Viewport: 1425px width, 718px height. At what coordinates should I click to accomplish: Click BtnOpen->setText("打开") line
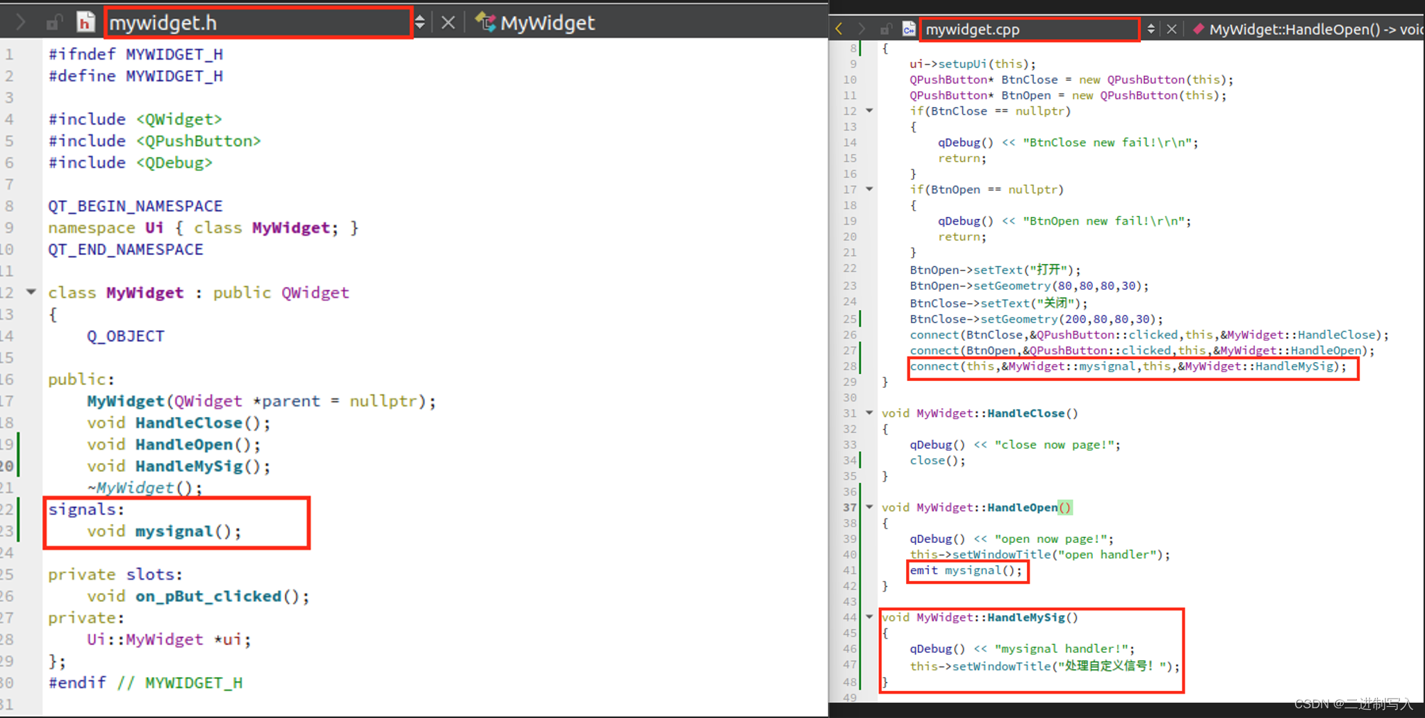tap(996, 270)
